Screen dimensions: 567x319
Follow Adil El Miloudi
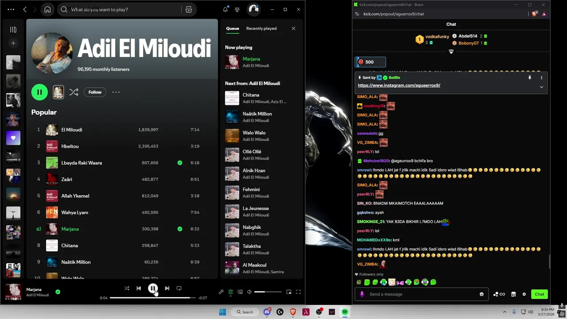click(95, 92)
